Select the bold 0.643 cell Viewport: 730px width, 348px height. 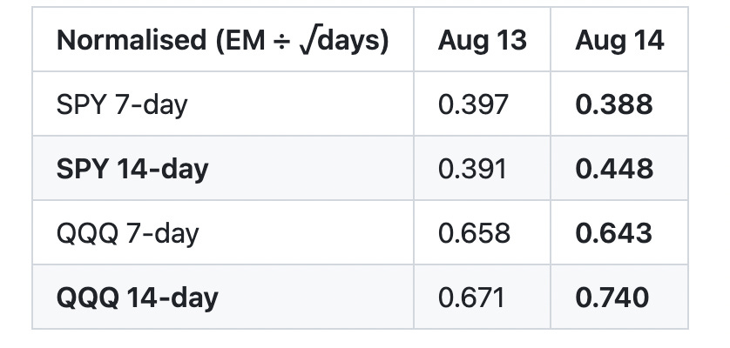[x=619, y=232]
